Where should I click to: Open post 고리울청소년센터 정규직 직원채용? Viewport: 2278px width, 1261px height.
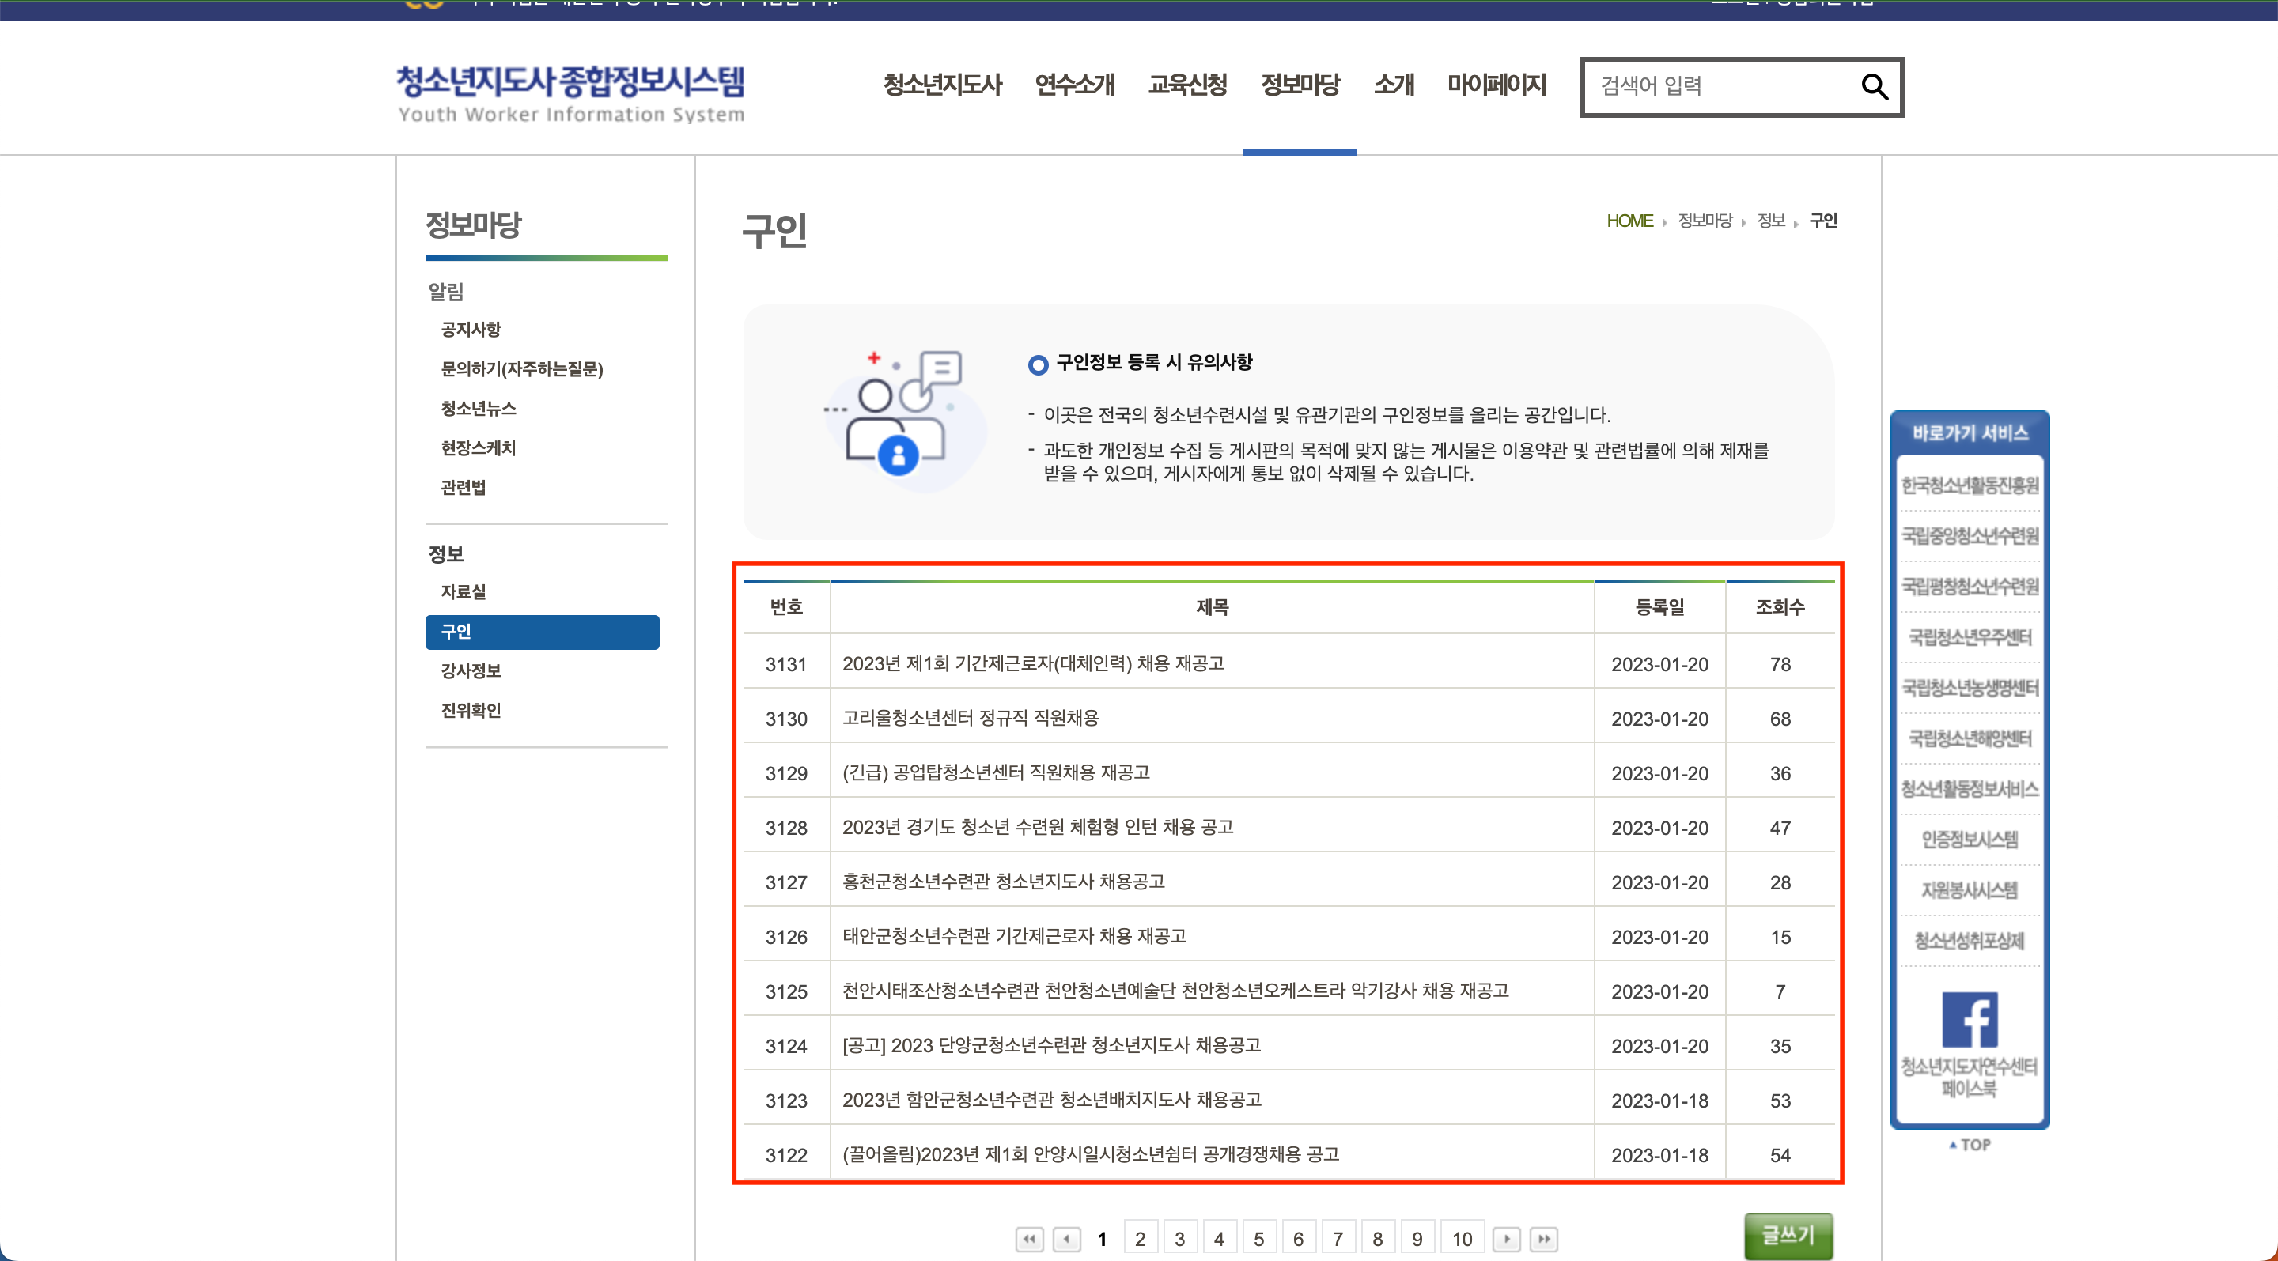970,719
